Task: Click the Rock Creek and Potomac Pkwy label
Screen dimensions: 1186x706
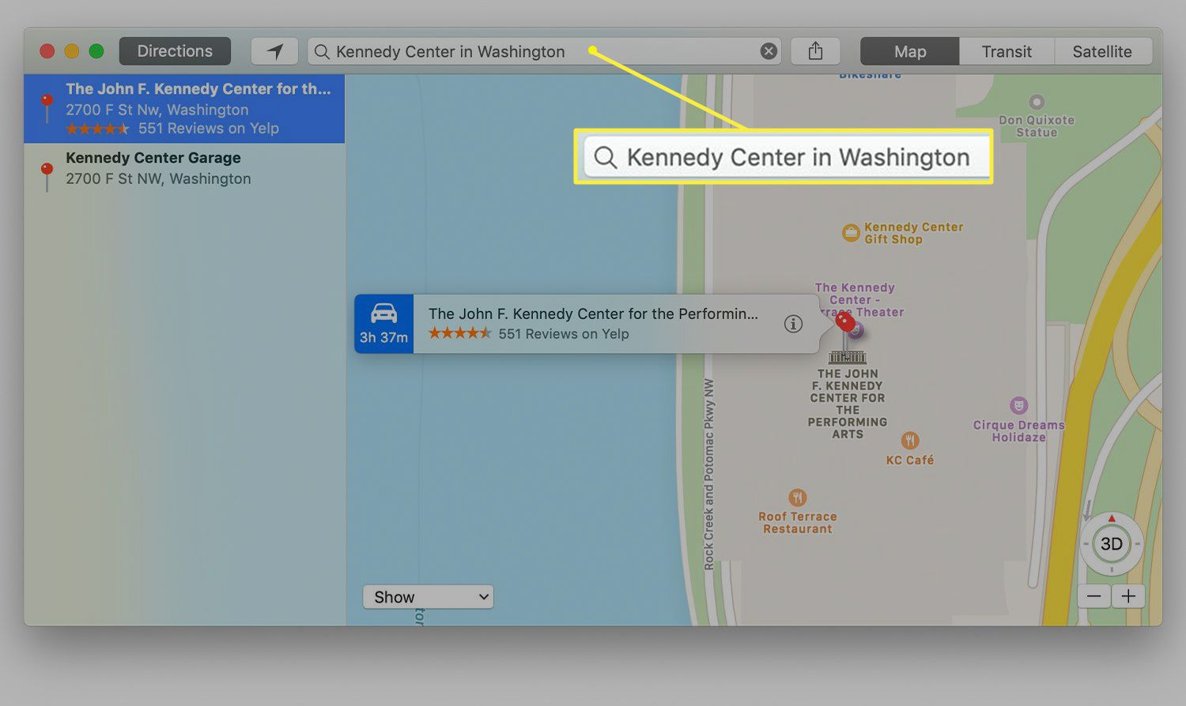Action: tap(709, 474)
